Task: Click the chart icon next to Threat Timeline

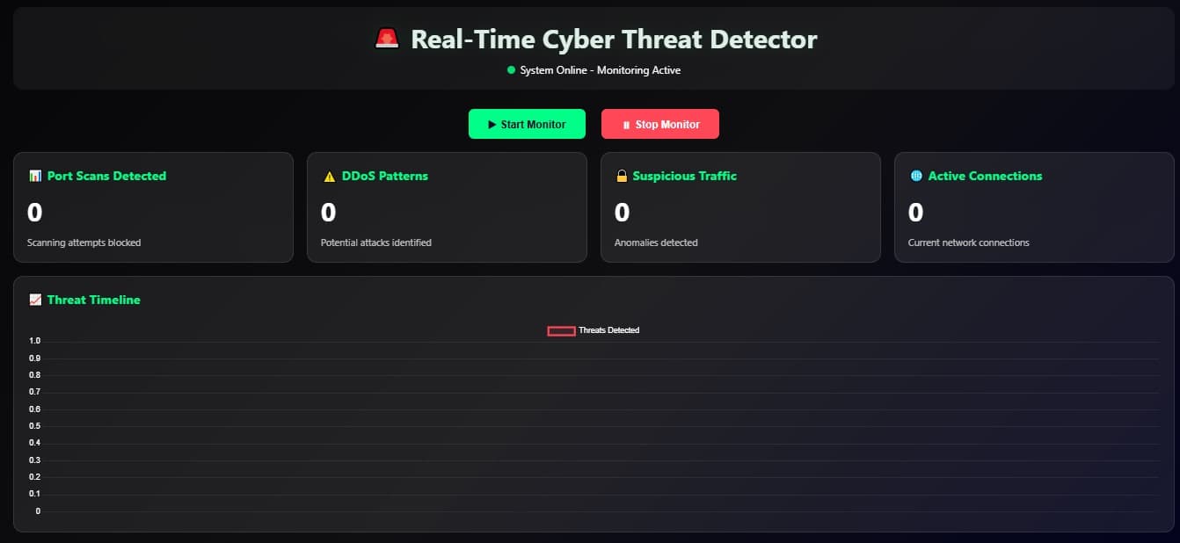Action: click(35, 300)
